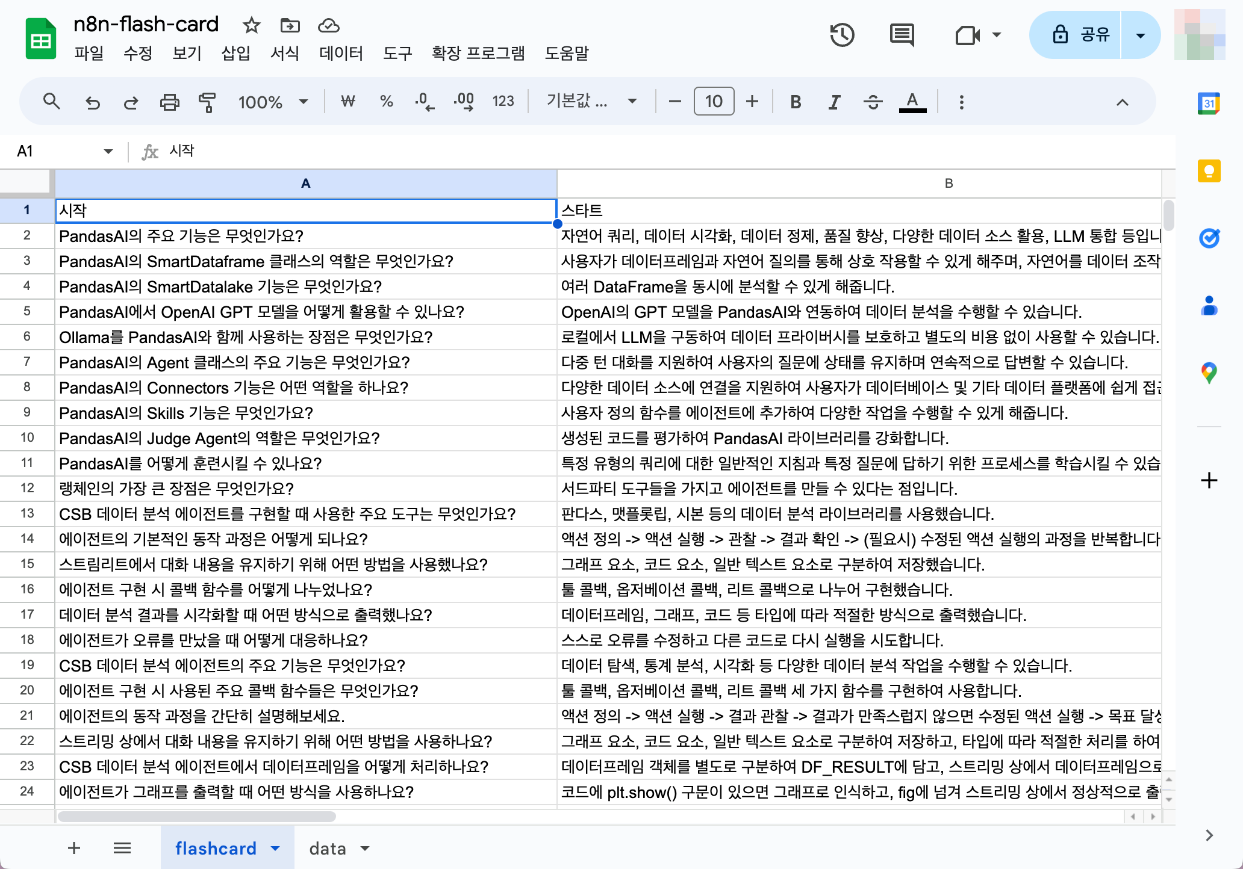The width and height of the screenshot is (1243, 869).
Task: Open share options dropdown arrow
Action: click(x=1140, y=36)
